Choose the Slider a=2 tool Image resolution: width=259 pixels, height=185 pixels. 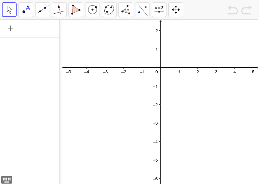[x=159, y=10]
